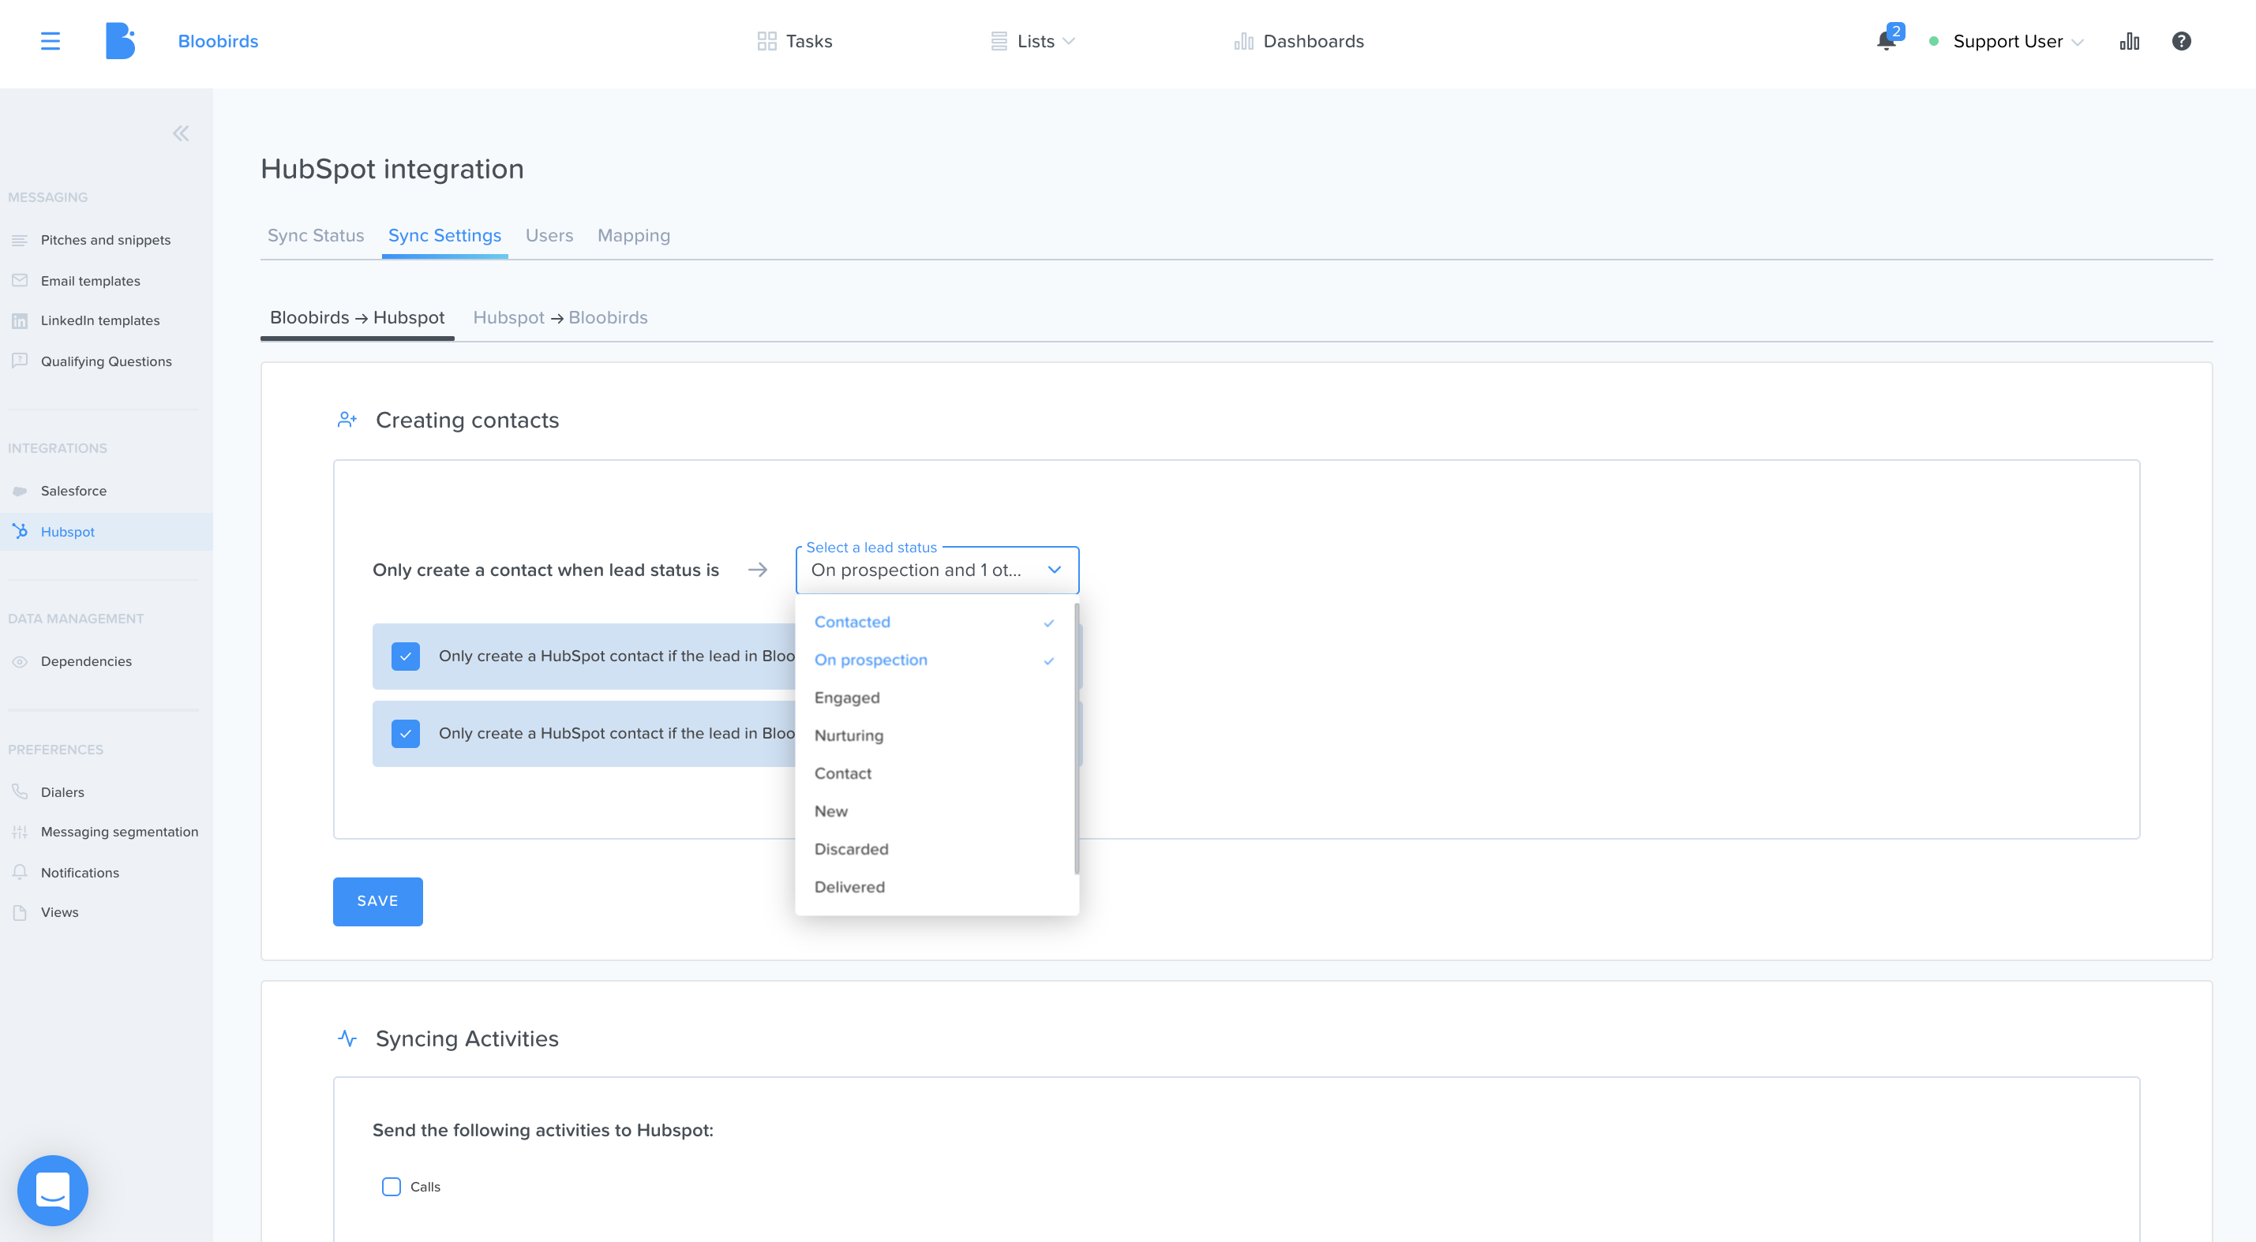Click the Hubspot sprocket icon
Screen dimensions: 2256x1242
pyautogui.click(x=19, y=530)
